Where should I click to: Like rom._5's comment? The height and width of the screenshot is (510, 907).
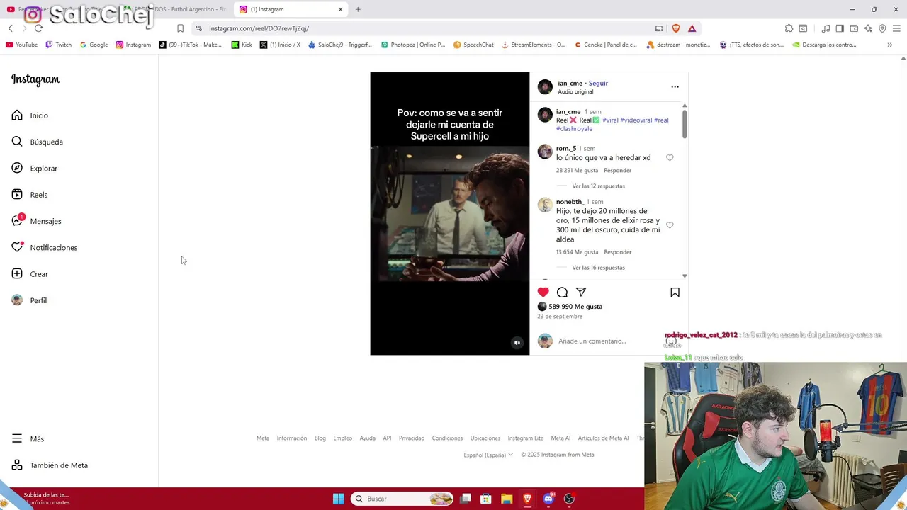[x=670, y=158]
